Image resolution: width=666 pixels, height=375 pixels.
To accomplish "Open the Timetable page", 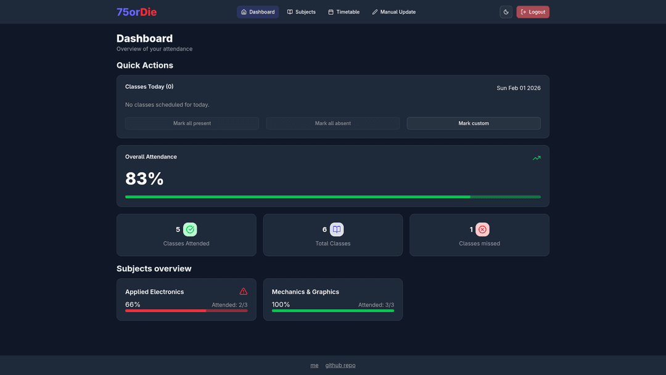I will [x=343, y=12].
